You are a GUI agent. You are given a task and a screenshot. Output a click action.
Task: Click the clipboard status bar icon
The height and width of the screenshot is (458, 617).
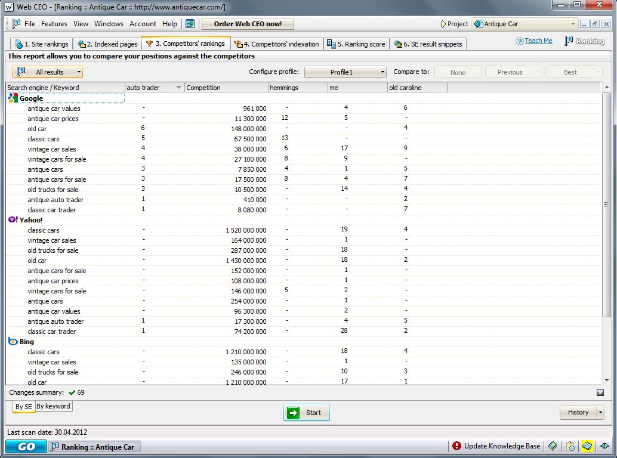click(570, 446)
